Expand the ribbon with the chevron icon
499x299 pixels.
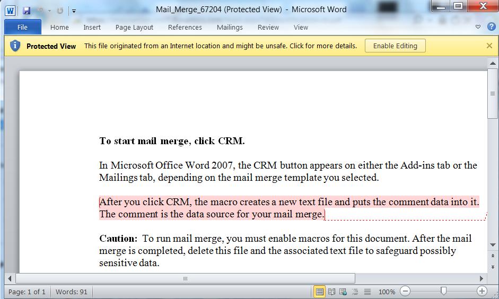tap(478, 27)
